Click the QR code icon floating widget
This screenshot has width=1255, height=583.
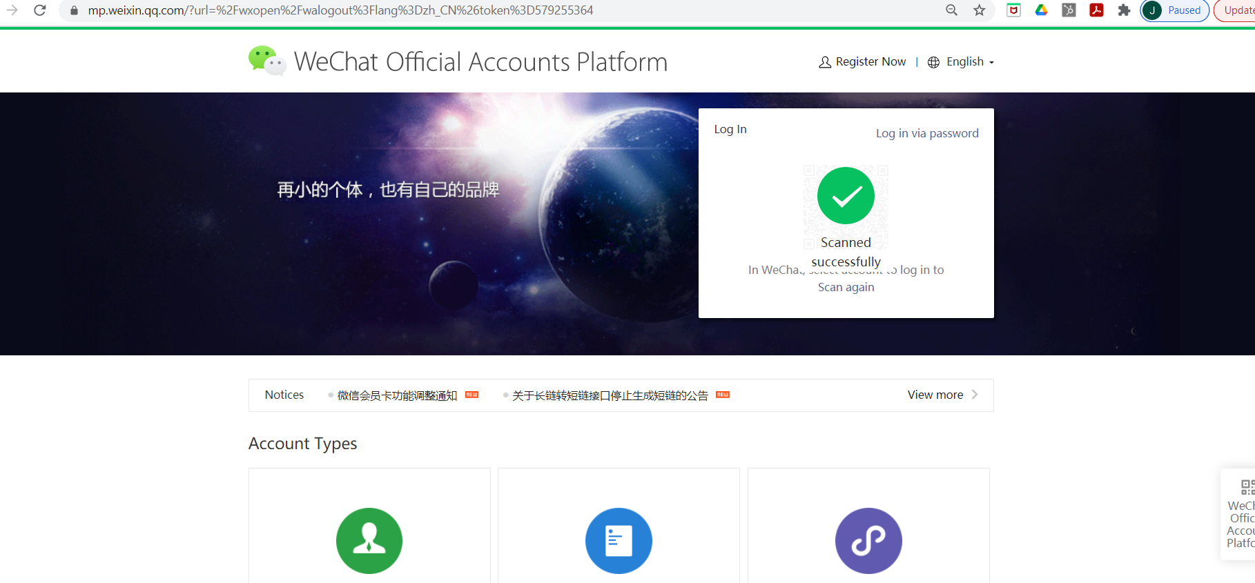[x=1247, y=487]
